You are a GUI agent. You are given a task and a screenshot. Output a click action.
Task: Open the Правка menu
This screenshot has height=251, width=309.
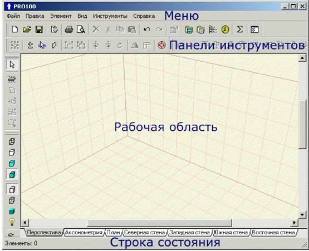coord(35,16)
